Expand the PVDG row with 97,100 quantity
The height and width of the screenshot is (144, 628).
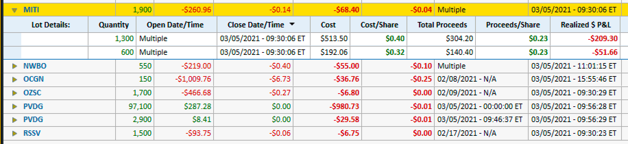(14, 107)
